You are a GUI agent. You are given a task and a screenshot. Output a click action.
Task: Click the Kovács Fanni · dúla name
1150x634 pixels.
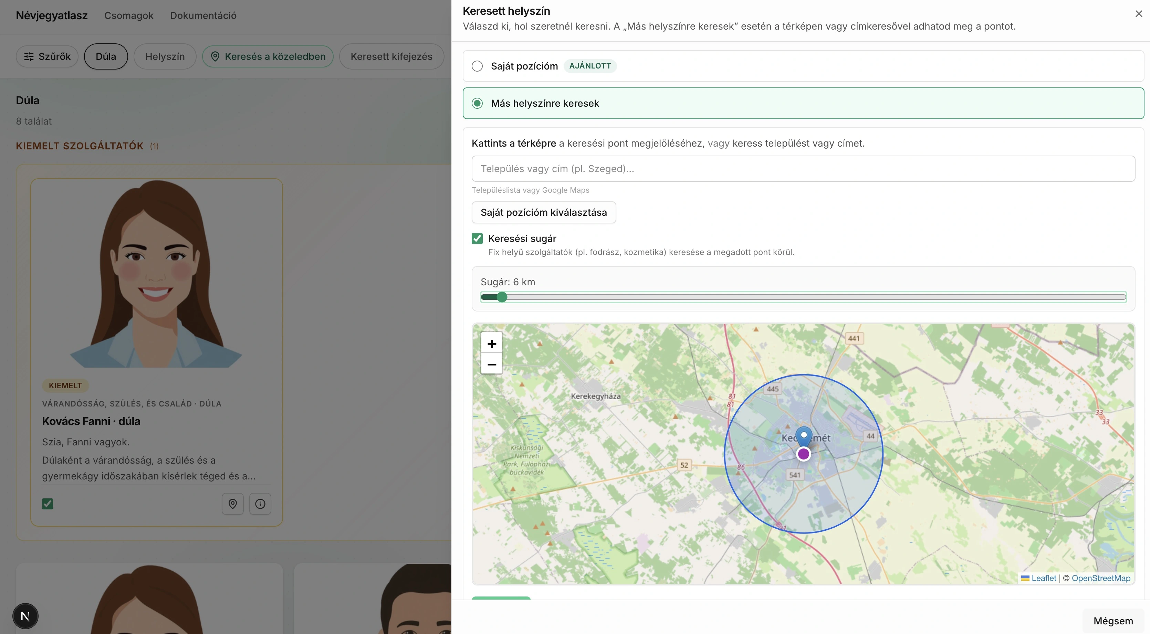(91, 421)
